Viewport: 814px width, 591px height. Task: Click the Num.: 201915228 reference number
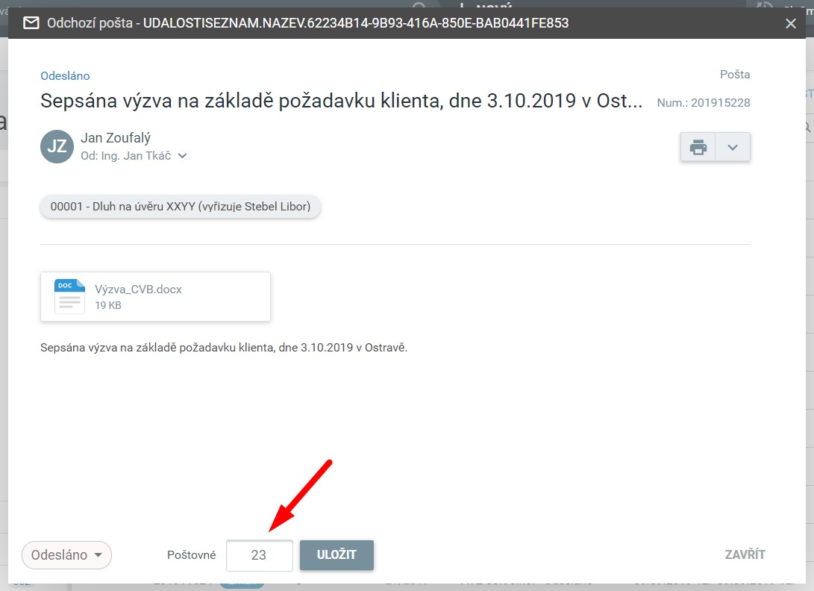click(703, 103)
